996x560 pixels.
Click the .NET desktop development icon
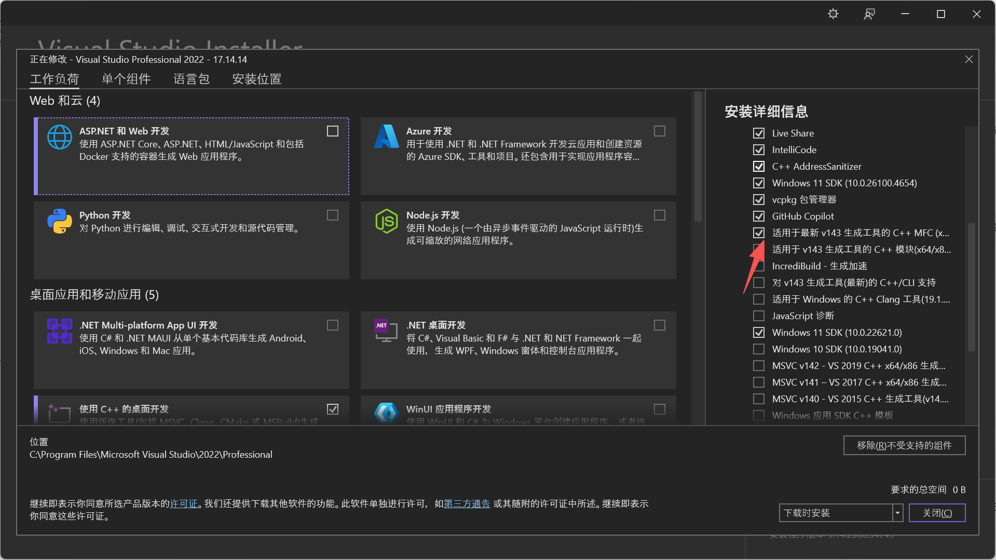click(x=387, y=331)
